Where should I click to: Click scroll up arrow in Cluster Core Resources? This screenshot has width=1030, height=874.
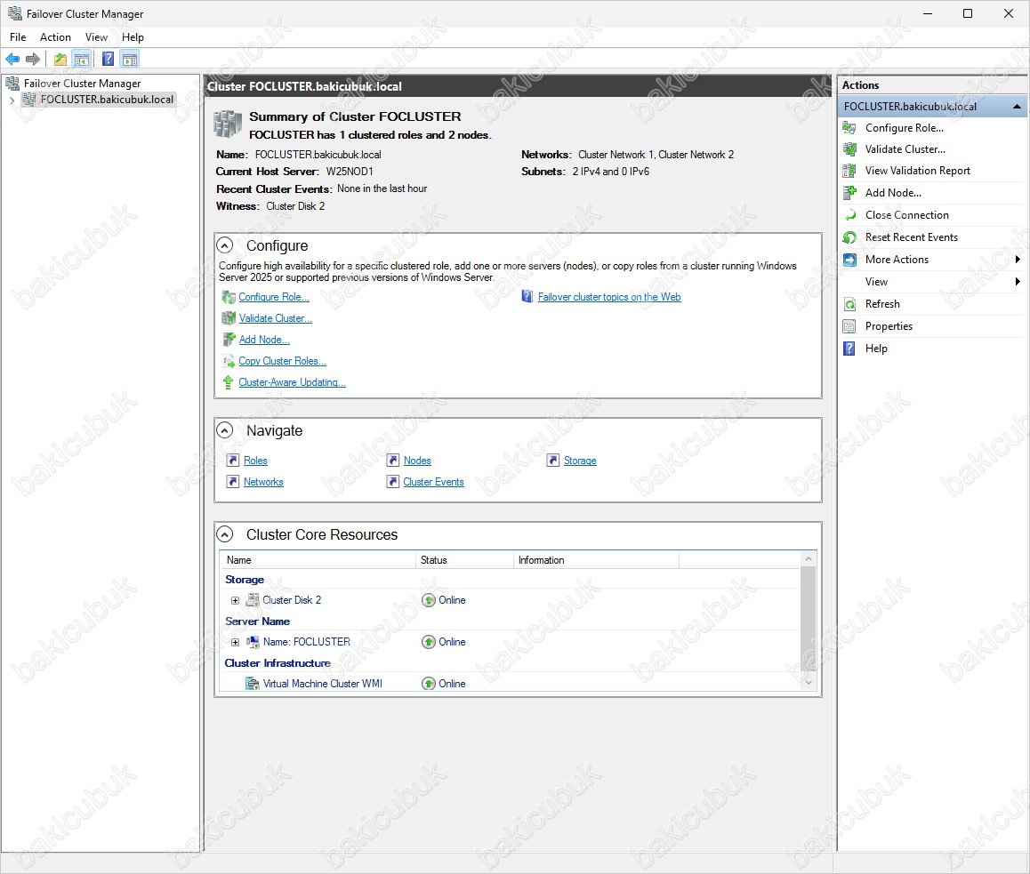[x=809, y=558]
